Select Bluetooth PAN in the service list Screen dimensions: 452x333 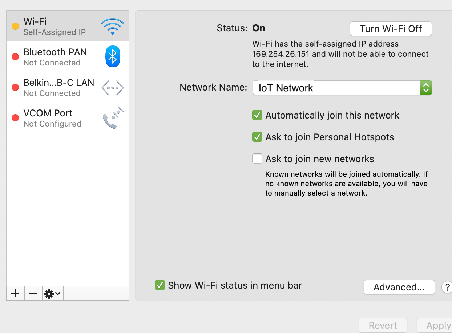pyautogui.click(x=55, y=57)
